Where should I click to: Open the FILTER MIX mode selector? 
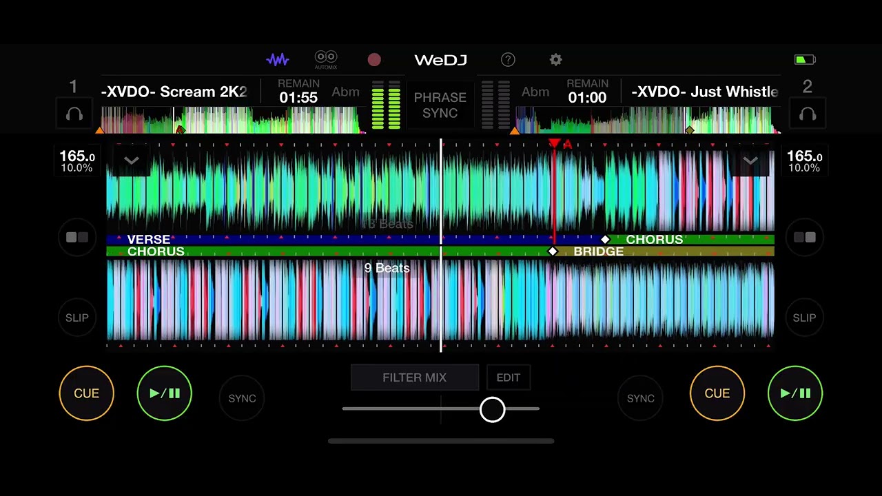pyautogui.click(x=415, y=378)
